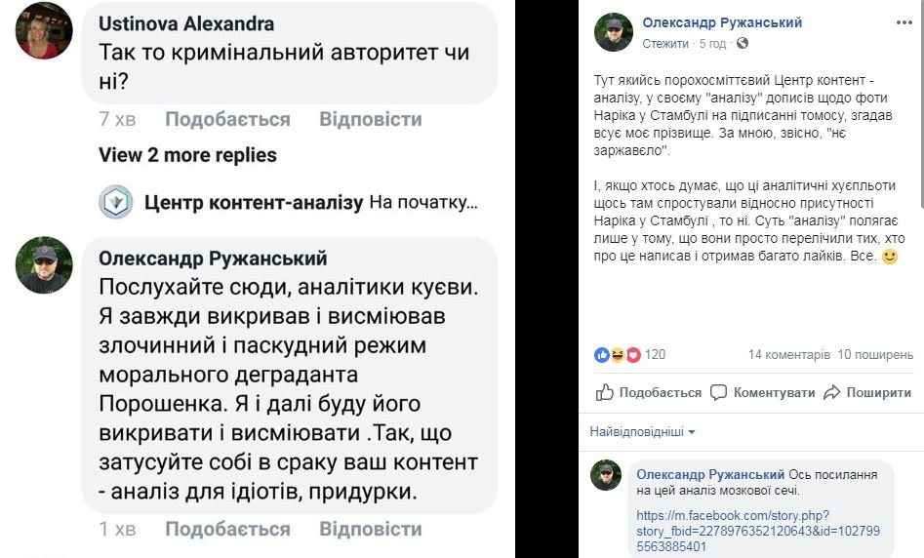
Task: Click the thumbs-up icon next to Подобається
Action: (605, 392)
